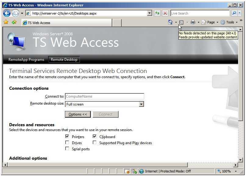Click the Internet | Protected Mode: Off text
This screenshot has width=246, height=177.
pos(168,171)
